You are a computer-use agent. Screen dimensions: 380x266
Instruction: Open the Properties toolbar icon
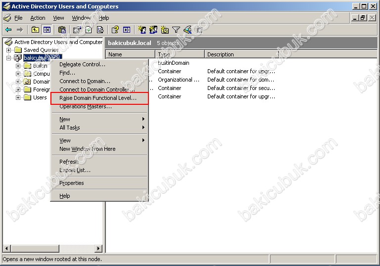click(77, 30)
